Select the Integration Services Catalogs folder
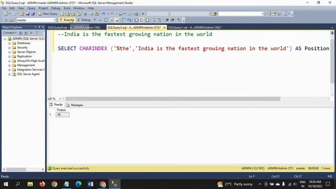The width and height of the screenshot is (336, 189). pos(31,70)
